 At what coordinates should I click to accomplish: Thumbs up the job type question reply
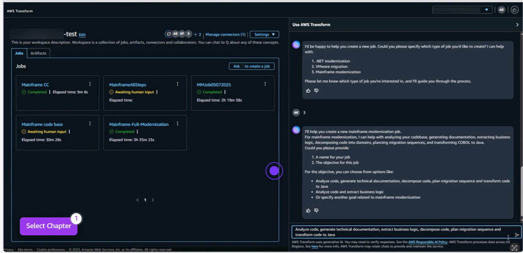[x=308, y=91]
